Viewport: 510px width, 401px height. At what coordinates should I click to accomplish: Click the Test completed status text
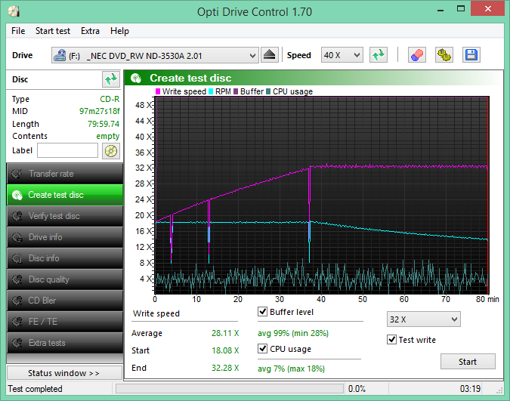(x=35, y=389)
